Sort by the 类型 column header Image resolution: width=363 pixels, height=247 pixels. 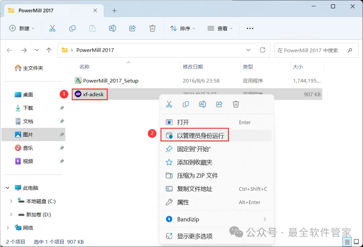click(248, 67)
